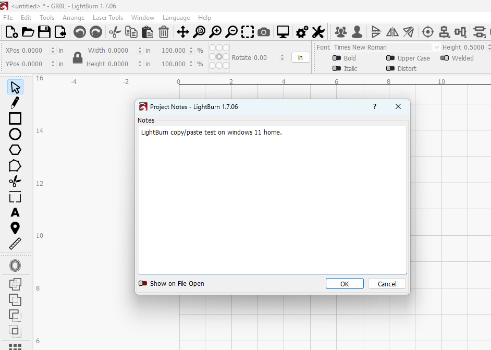The height and width of the screenshot is (350, 491).
Task: Click the Rotate value field
Action: click(x=265, y=58)
